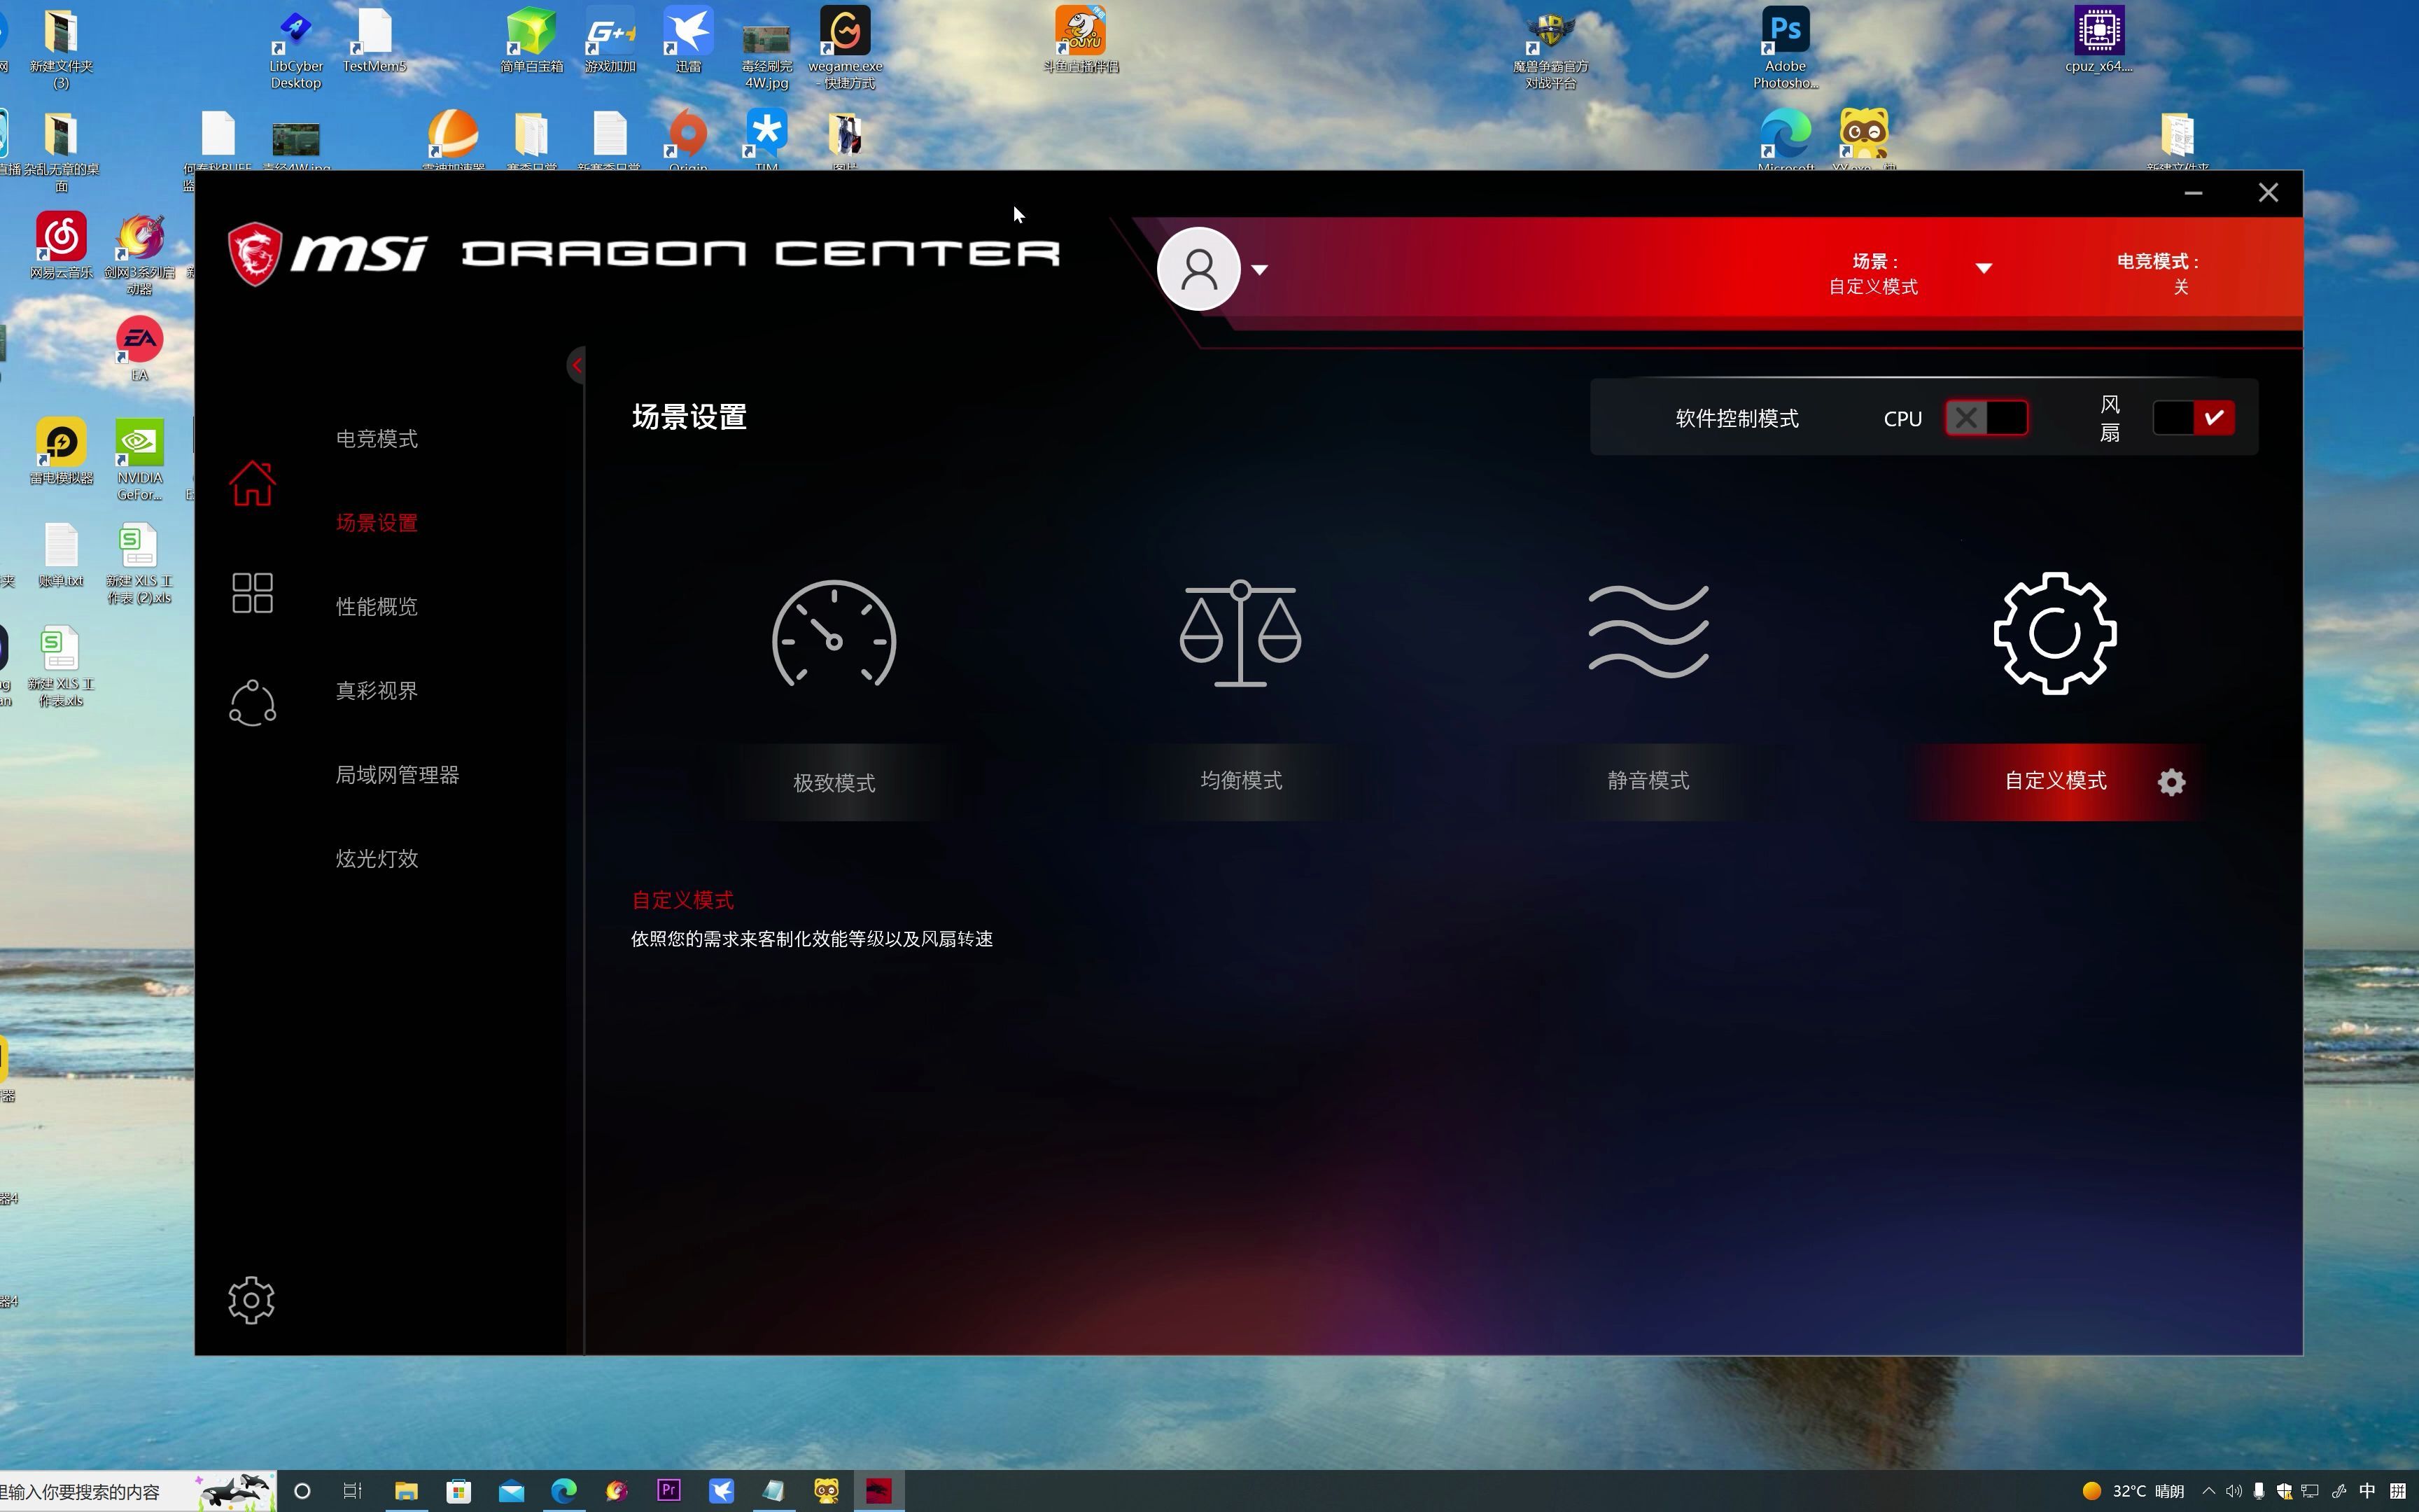Open 性能概览 menu item
Viewport: 2419px width, 1512px height.
377,607
